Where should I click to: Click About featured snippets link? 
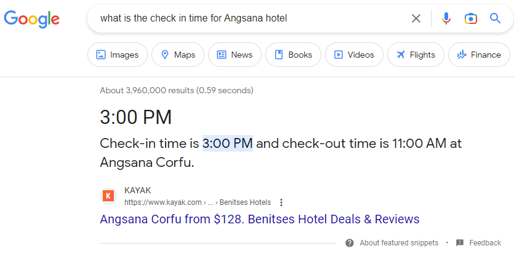click(x=399, y=243)
